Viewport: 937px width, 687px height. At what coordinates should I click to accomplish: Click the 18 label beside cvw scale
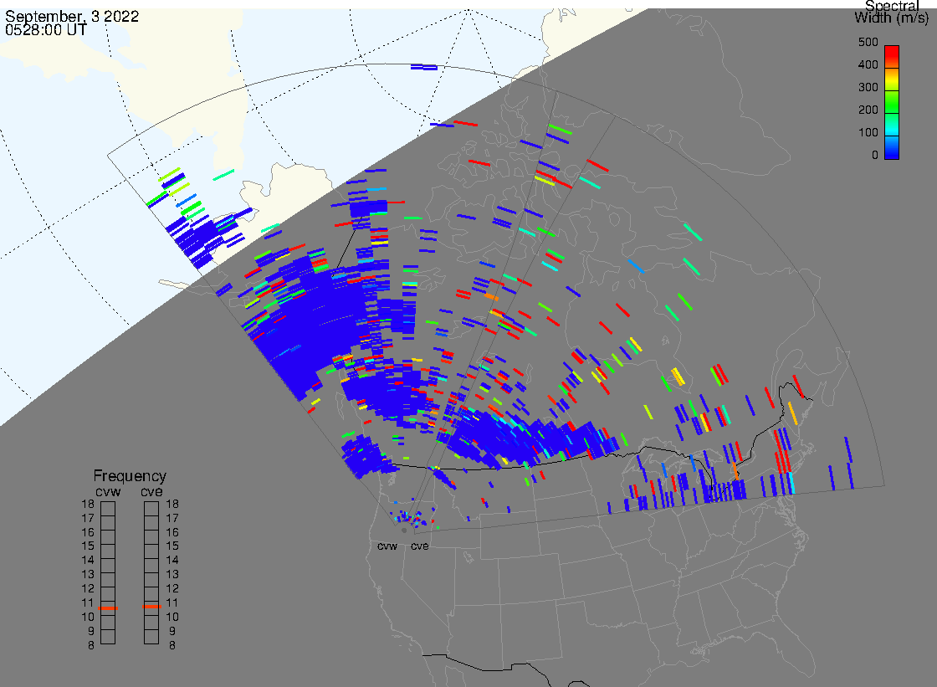[88, 504]
